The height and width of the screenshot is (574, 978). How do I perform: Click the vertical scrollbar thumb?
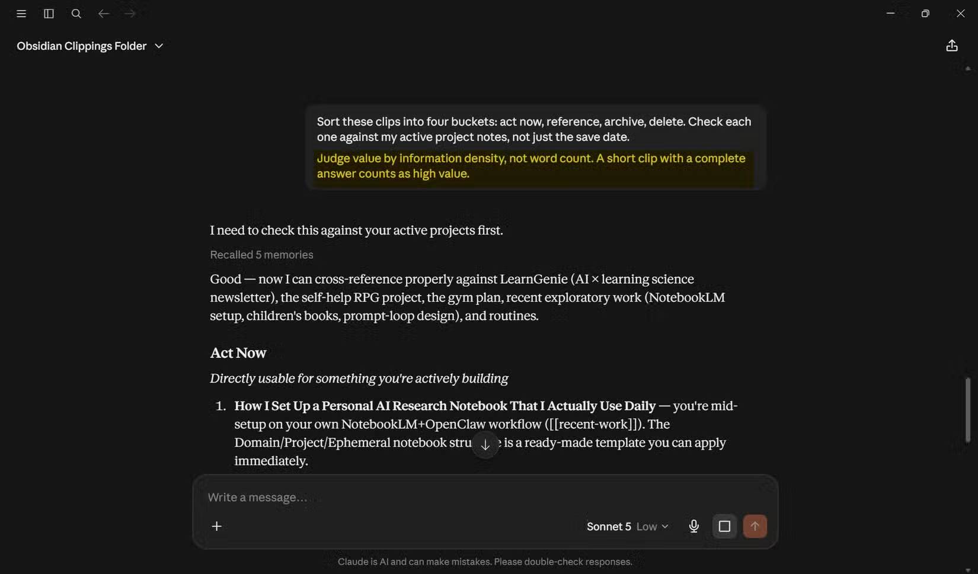point(968,410)
